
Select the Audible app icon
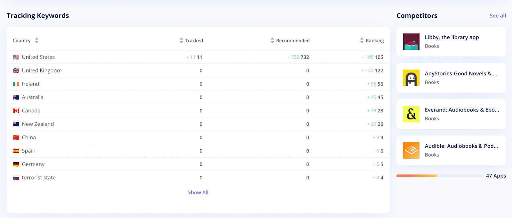411,150
